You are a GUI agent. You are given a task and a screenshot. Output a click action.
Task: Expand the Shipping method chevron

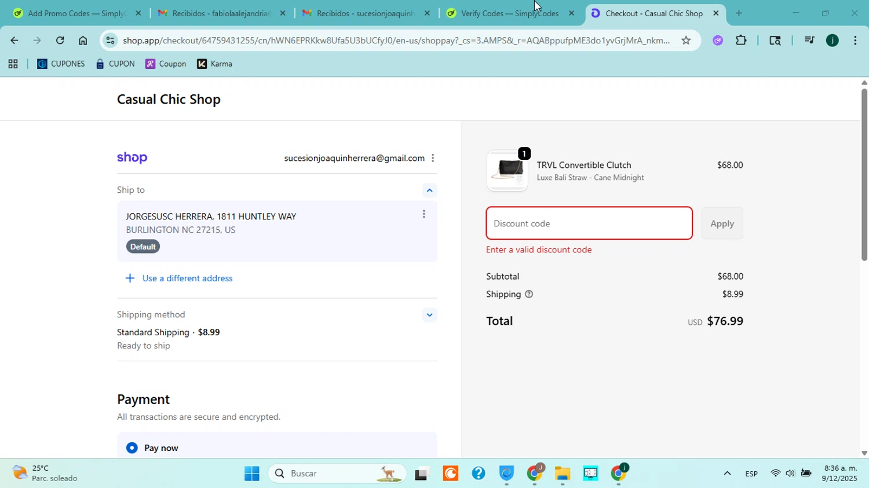[429, 315]
